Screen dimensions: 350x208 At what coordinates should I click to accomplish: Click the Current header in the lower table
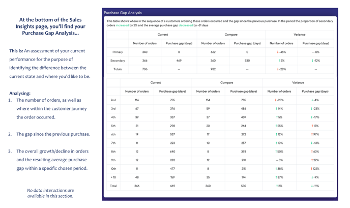pos(156,82)
